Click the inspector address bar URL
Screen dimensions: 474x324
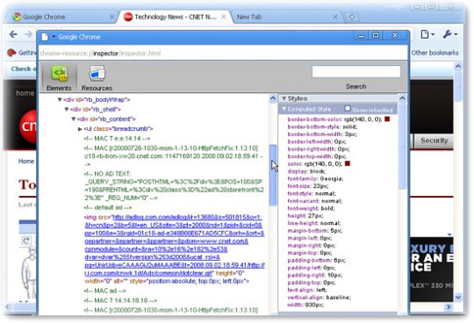click(100, 54)
